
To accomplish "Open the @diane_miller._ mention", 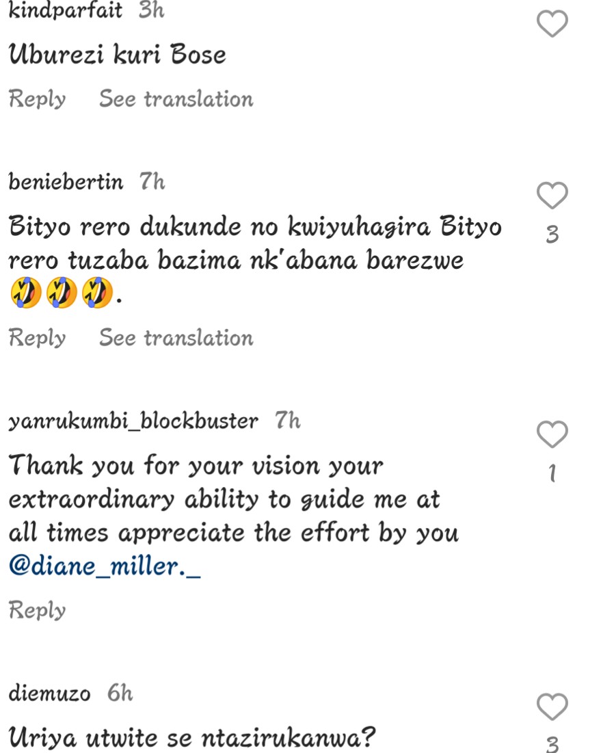I will tap(105, 567).
